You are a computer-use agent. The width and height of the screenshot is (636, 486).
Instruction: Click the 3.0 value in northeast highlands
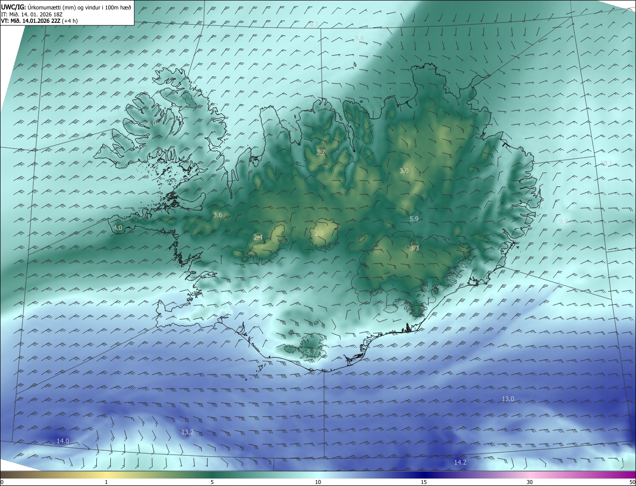click(x=404, y=171)
